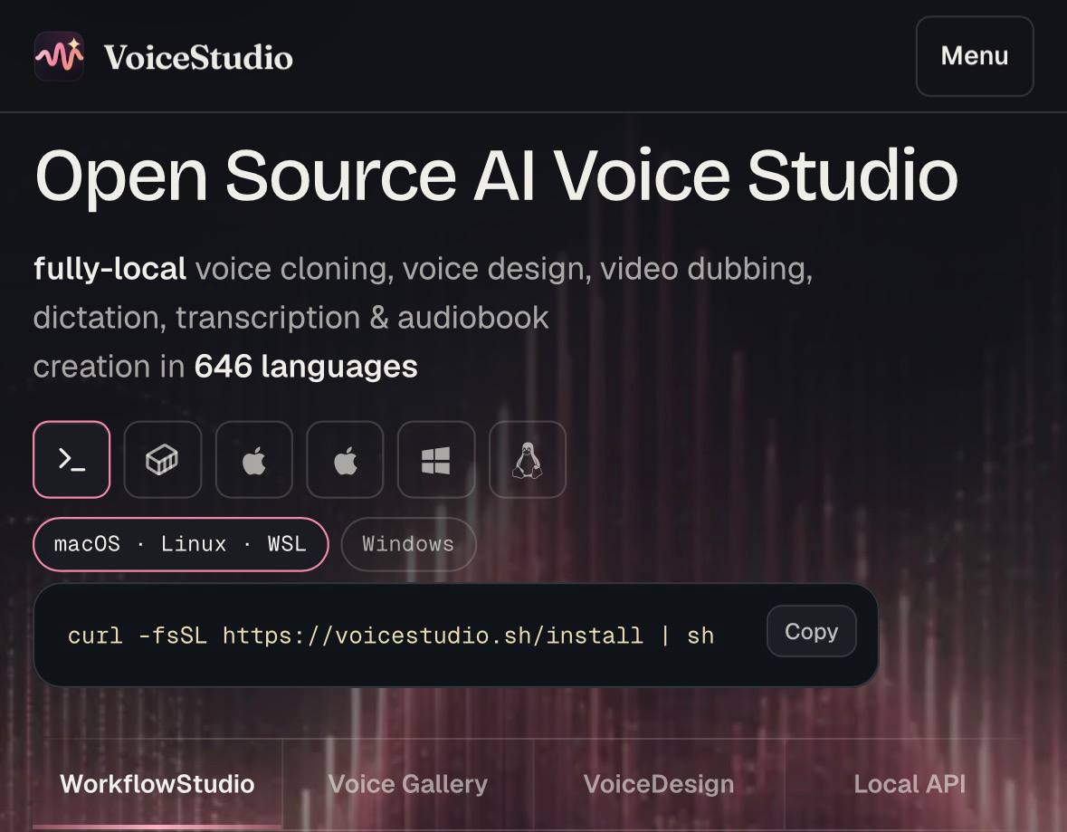Choose the Apple icon beside the Windows icon
Image resolution: width=1067 pixels, height=832 pixels.
tap(345, 460)
